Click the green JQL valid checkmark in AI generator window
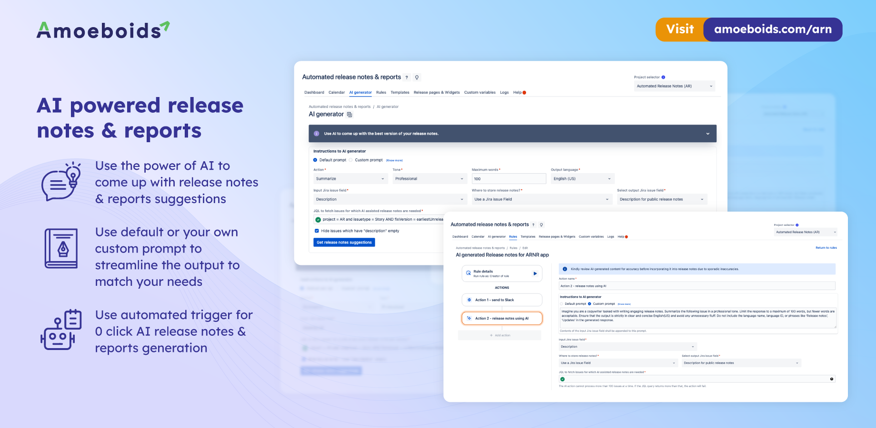 [318, 220]
